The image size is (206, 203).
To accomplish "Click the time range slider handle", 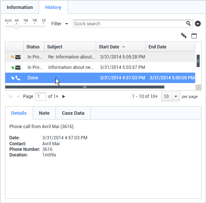I will [x=16, y=26].
